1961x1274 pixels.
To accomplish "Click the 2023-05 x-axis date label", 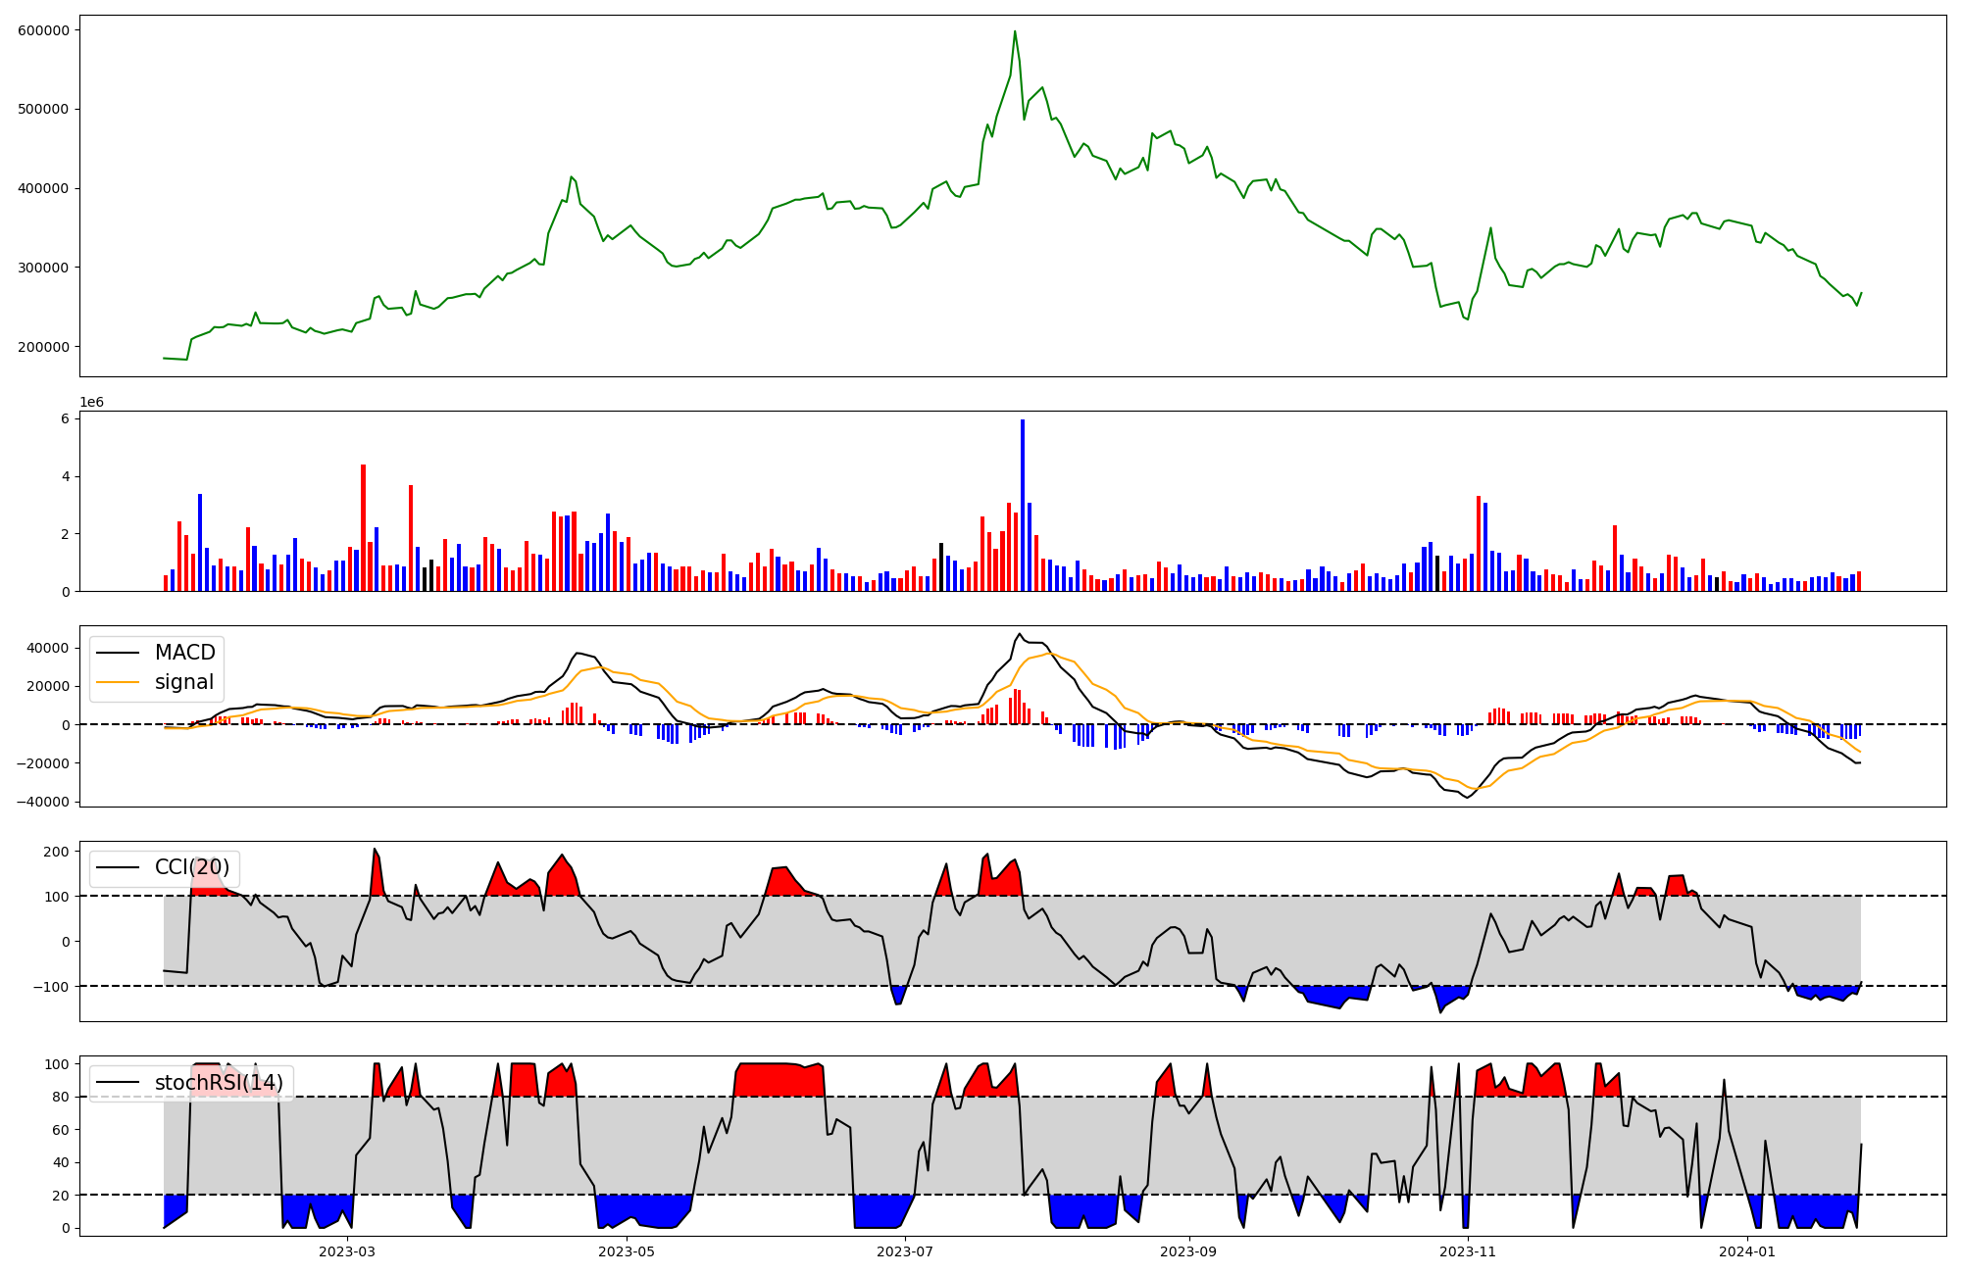I will 626,1251.
